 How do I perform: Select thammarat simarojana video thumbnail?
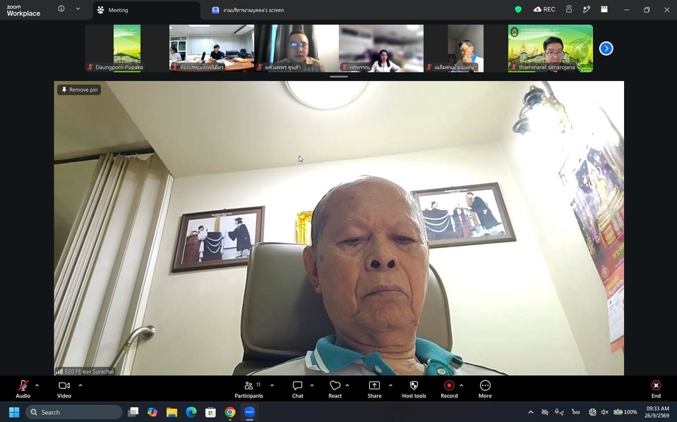[551, 48]
